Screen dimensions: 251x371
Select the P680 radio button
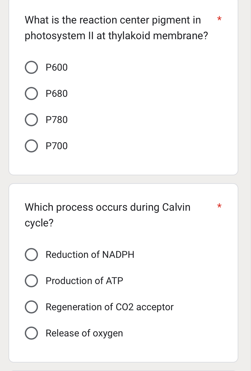[x=31, y=93]
